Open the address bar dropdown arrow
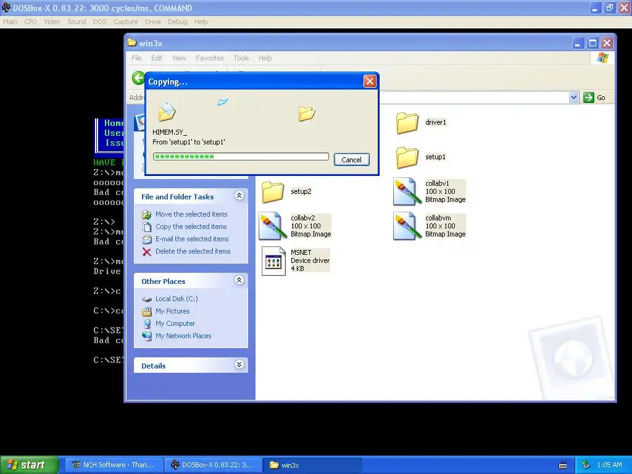This screenshot has height=474, width=632. (x=573, y=98)
